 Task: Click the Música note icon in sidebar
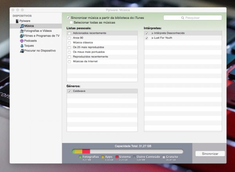22,26
